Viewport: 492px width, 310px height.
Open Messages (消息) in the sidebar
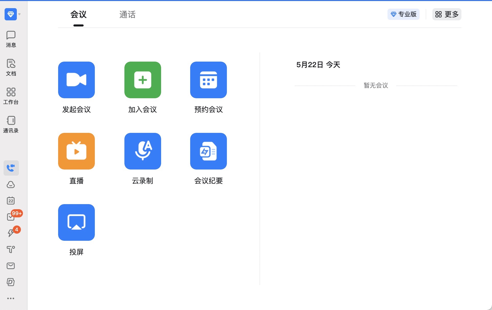point(11,39)
